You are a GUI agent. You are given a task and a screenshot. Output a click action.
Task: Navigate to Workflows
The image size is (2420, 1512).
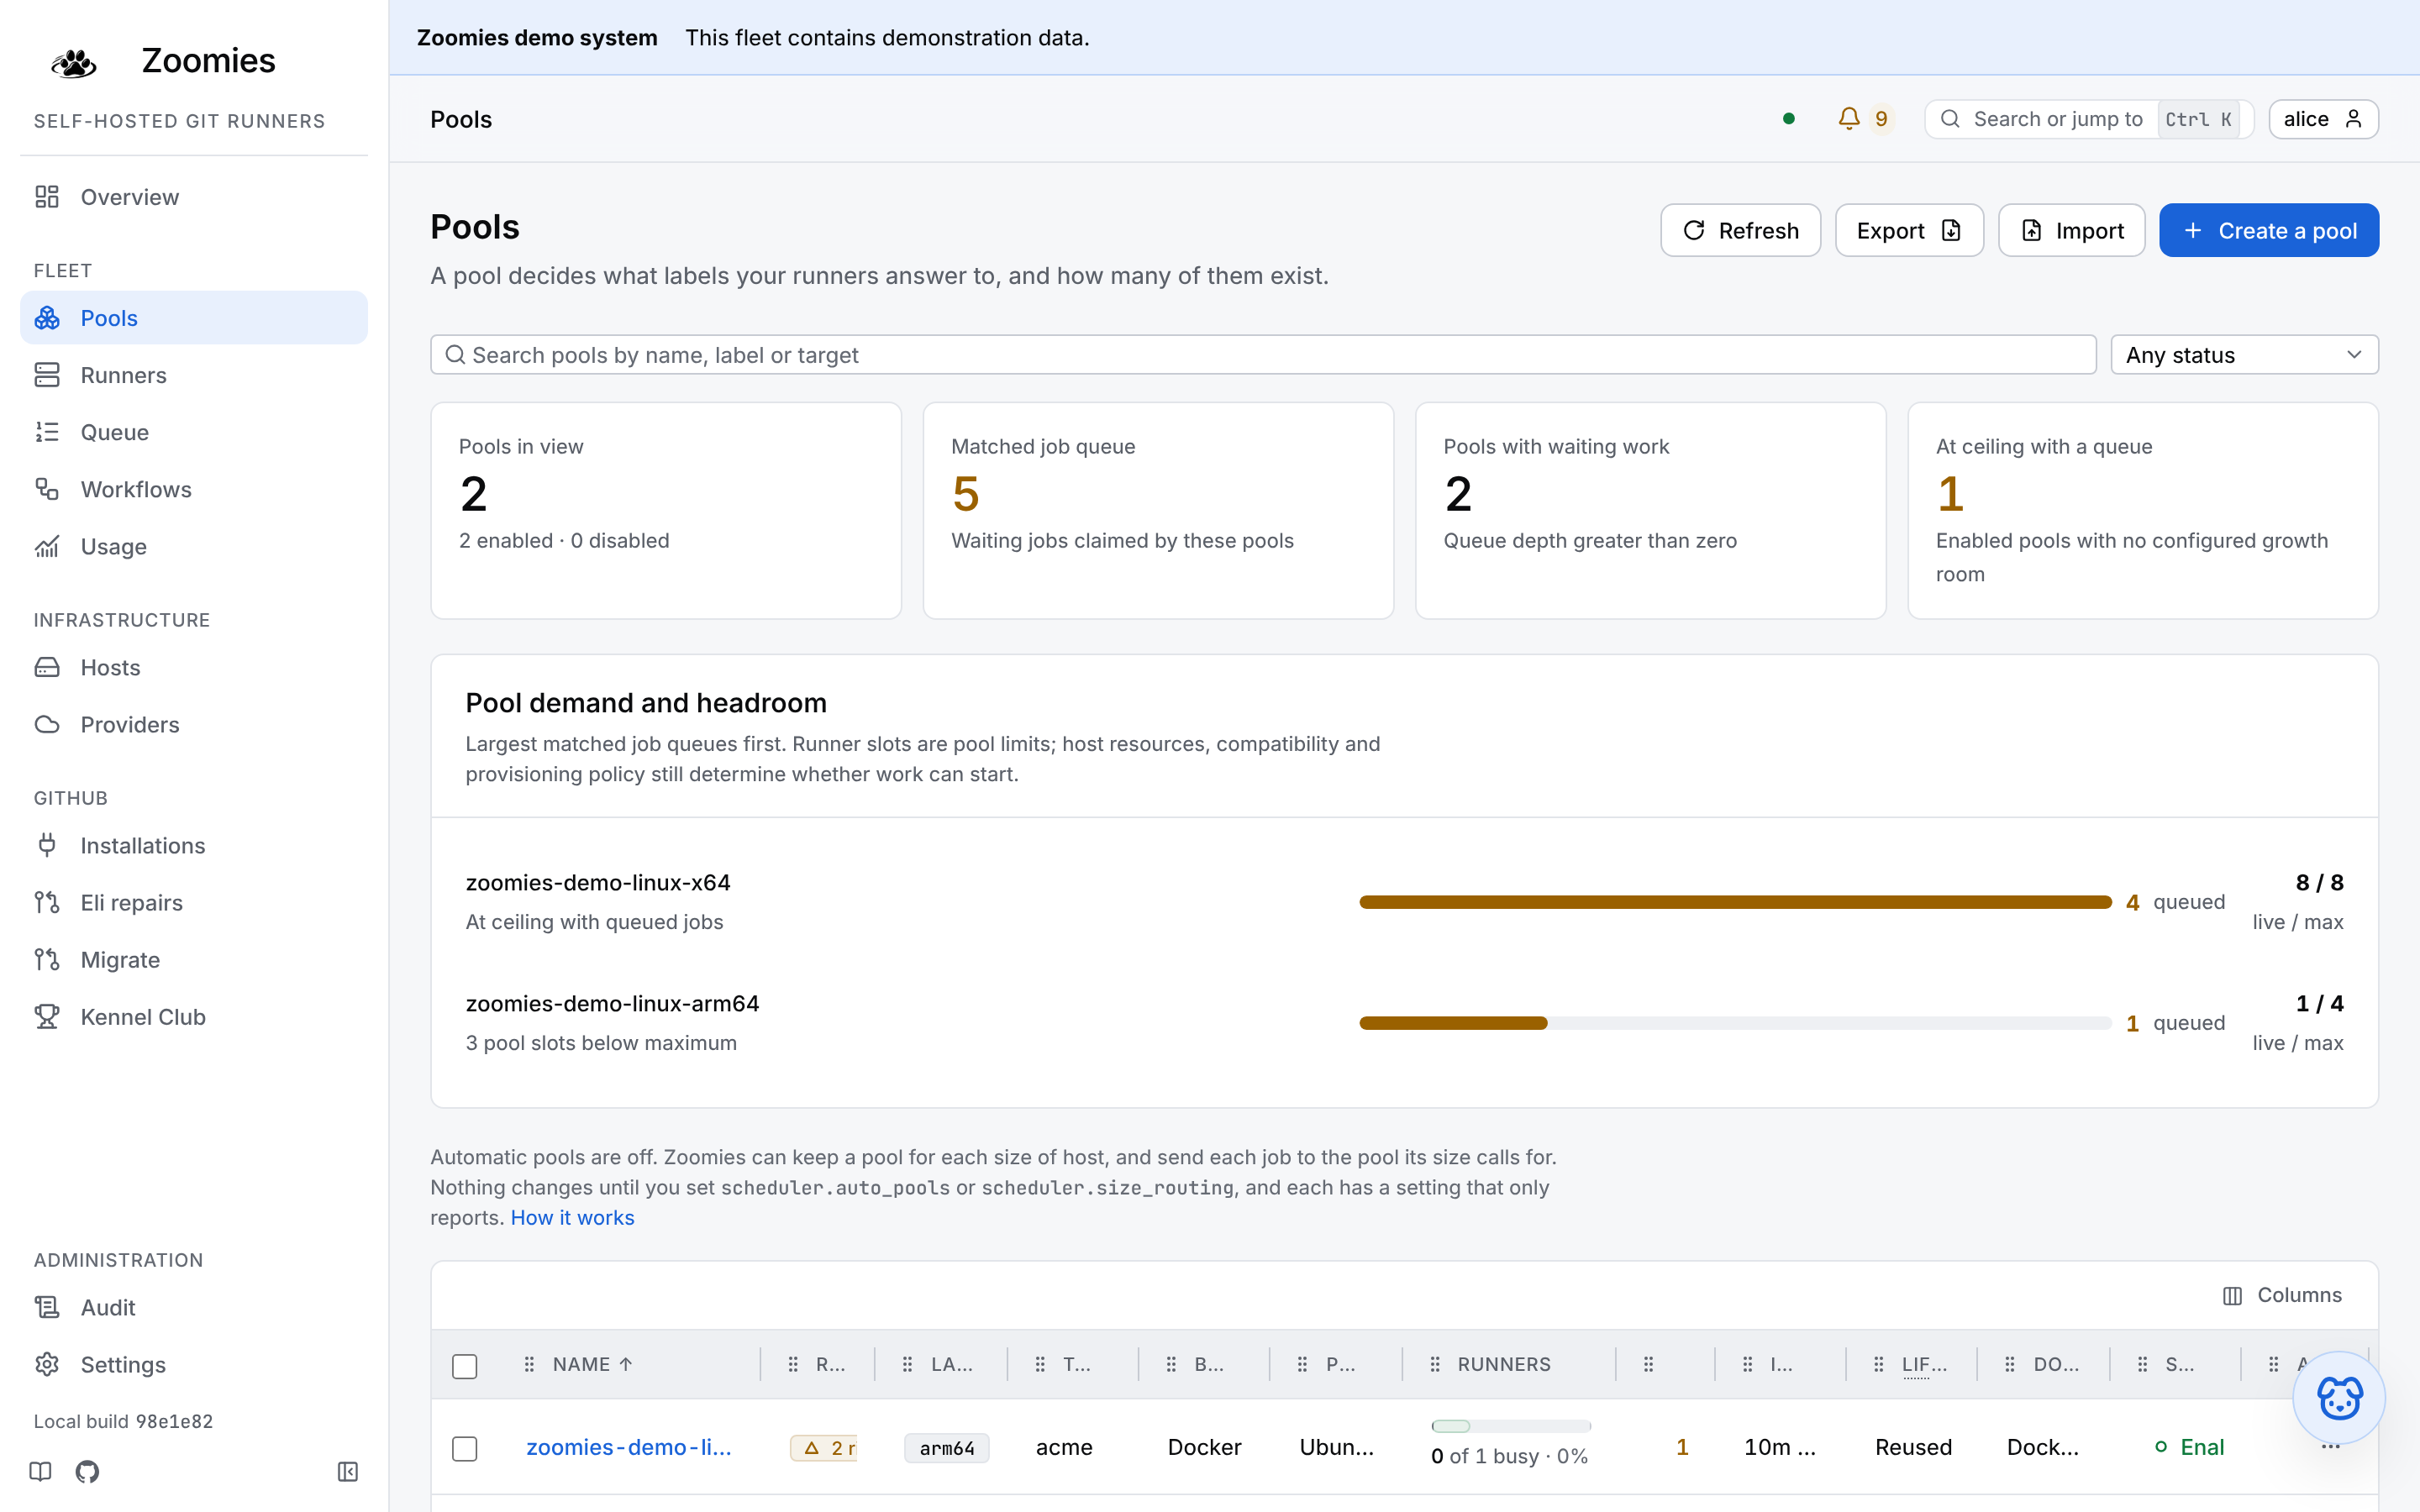pyautogui.click(x=194, y=489)
